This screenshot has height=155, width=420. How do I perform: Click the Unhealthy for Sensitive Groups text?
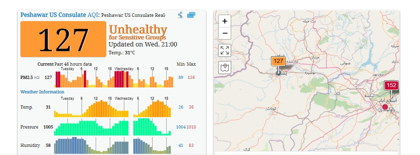click(x=138, y=32)
